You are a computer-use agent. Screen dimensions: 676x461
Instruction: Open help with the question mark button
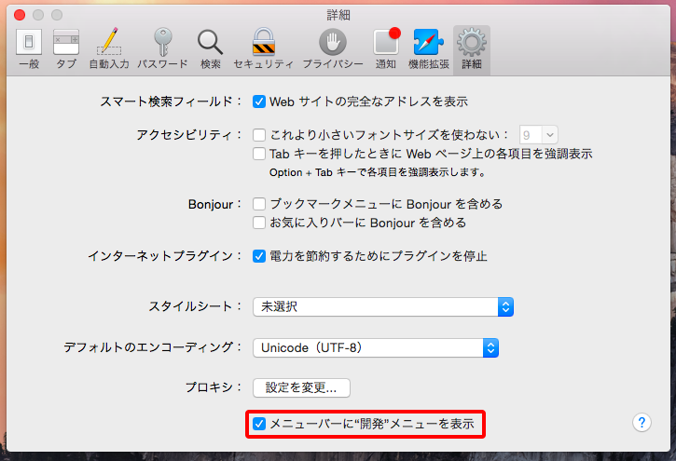click(642, 422)
